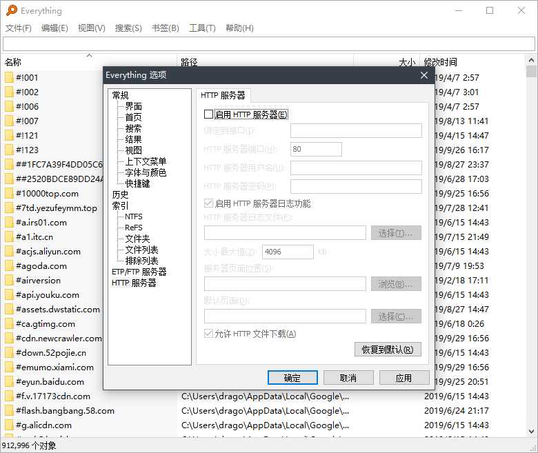Image resolution: width=538 pixels, height=453 pixels.
Task: Click folder icon next to #emumo.xiami.com
Action: pyautogui.click(x=9, y=367)
